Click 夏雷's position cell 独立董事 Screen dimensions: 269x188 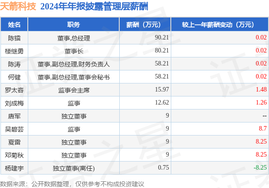[74, 142]
